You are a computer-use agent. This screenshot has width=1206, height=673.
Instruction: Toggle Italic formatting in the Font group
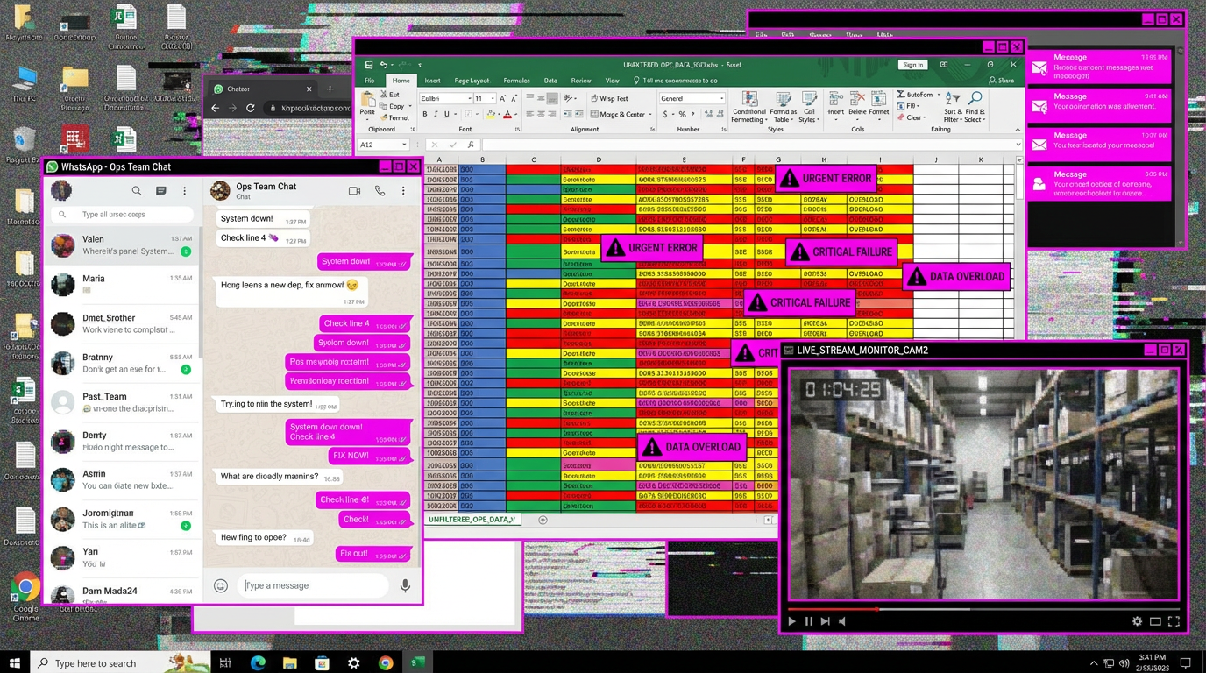(436, 114)
